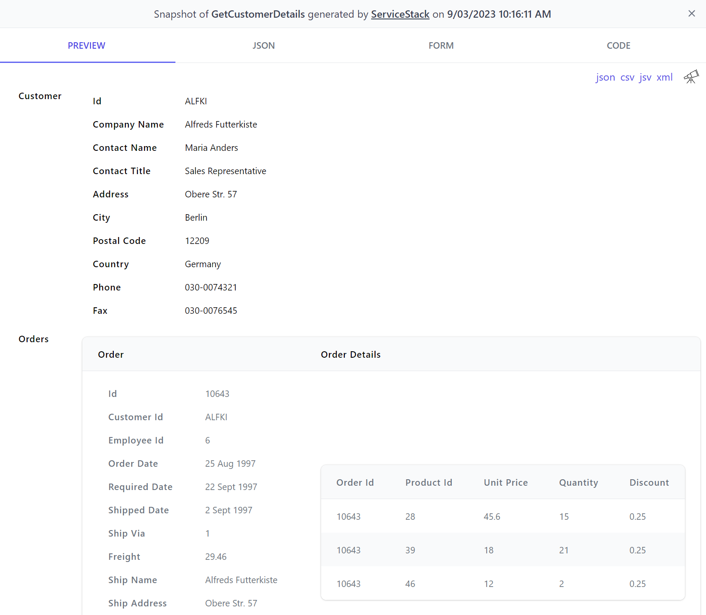The height and width of the screenshot is (615, 706).
Task: Switch to the PREVIEW tab
Action: 87,46
